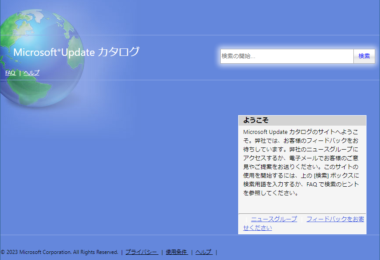The image size is (380, 260).
Task: Open the 使用条件 footer link
Action: (177, 252)
